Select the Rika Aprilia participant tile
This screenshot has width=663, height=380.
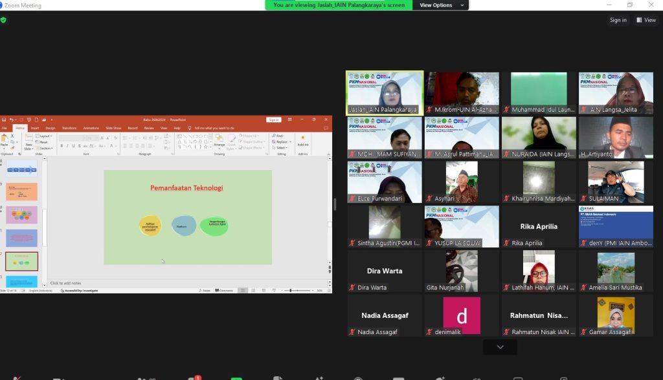click(x=538, y=226)
